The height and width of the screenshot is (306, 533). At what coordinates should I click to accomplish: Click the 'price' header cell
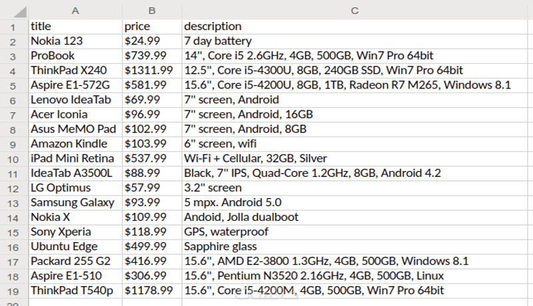(x=152, y=27)
